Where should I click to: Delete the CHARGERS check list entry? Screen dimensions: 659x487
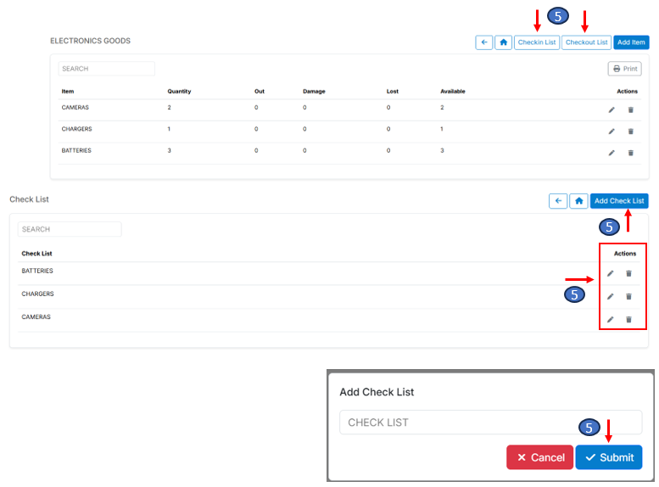click(628, 296)
